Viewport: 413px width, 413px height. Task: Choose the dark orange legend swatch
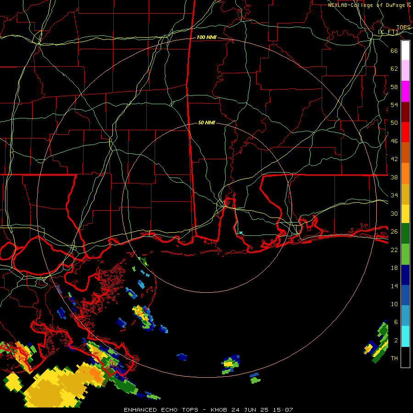[x=405, y=152]
